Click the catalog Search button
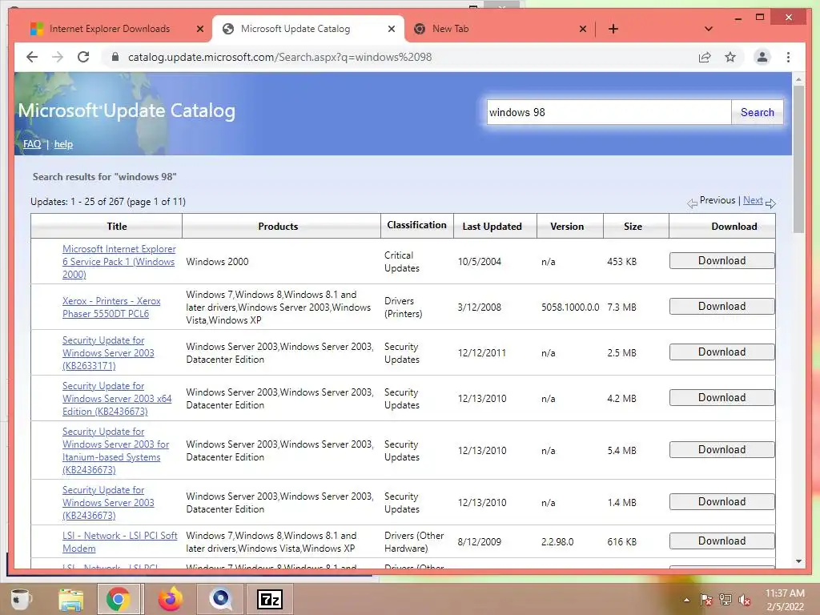Screen dimensions: 820x615 (x=757, y=112)
